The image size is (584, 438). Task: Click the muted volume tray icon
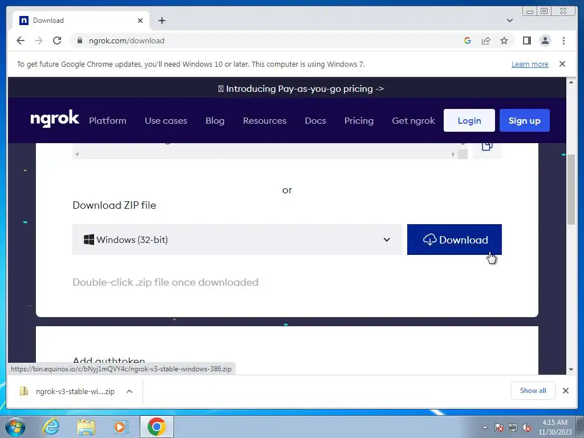(x=526, y=428)
